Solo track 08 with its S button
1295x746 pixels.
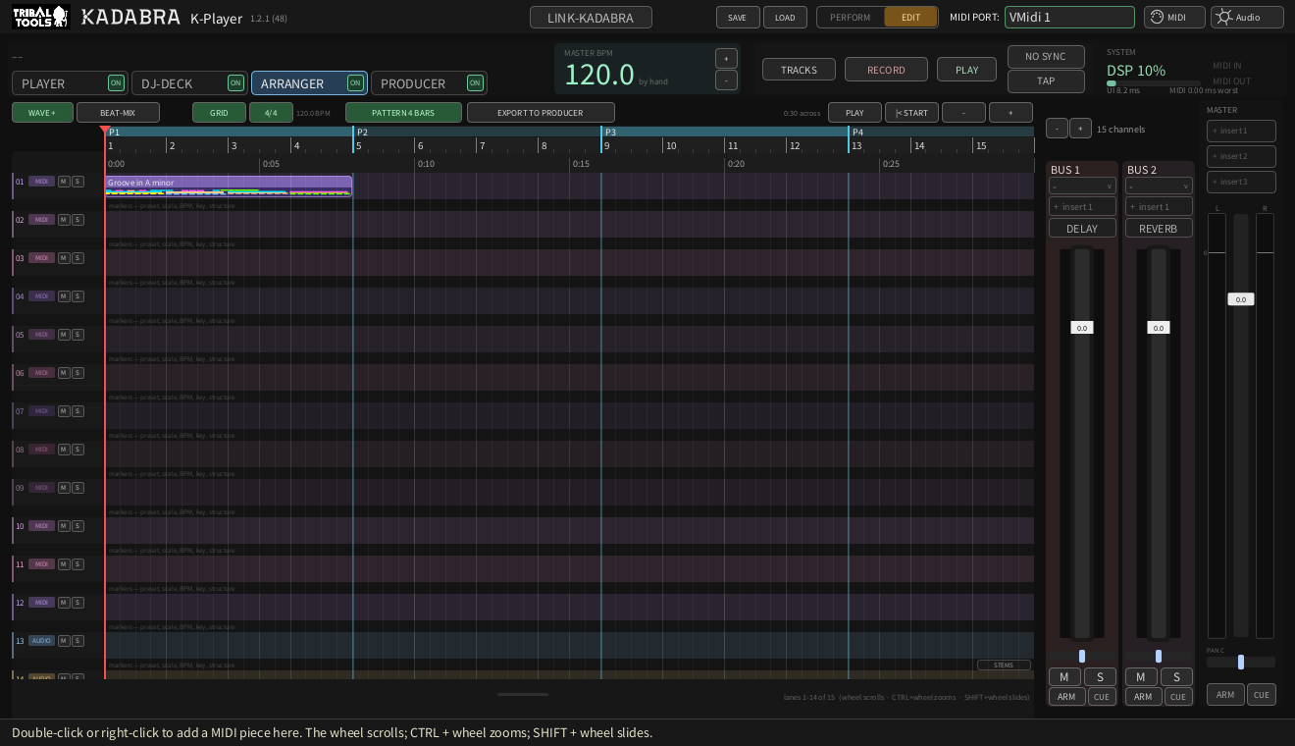[78, 450]
